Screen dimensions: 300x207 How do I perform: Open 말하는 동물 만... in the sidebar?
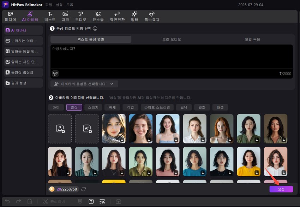click(24, 51)
